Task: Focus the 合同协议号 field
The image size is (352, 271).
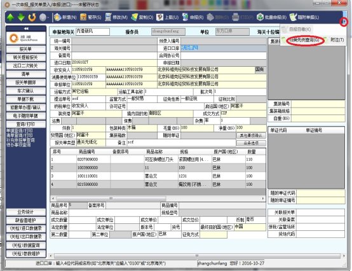Action: pos(224,55)
